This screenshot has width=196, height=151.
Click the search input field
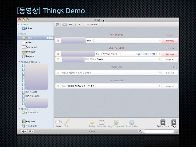(x=159, y=131)
